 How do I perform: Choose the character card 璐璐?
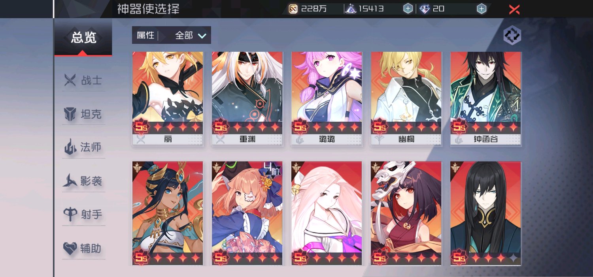327,98
